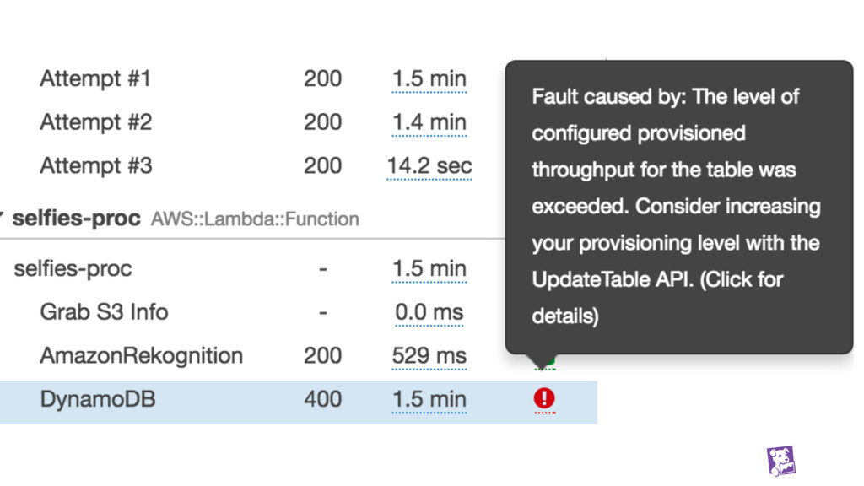Click the 1.5 min duration for DynamoDB
864x486 pixels.
429,399
